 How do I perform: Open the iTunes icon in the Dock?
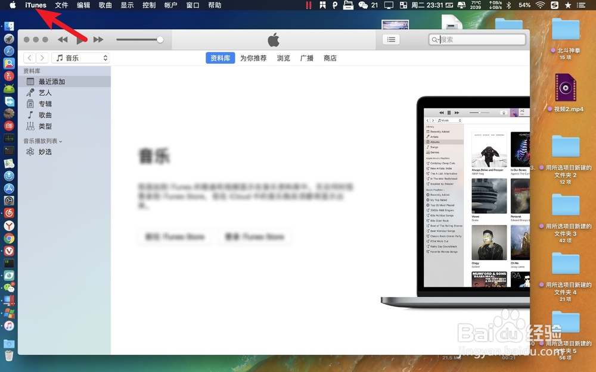point(9,326)
